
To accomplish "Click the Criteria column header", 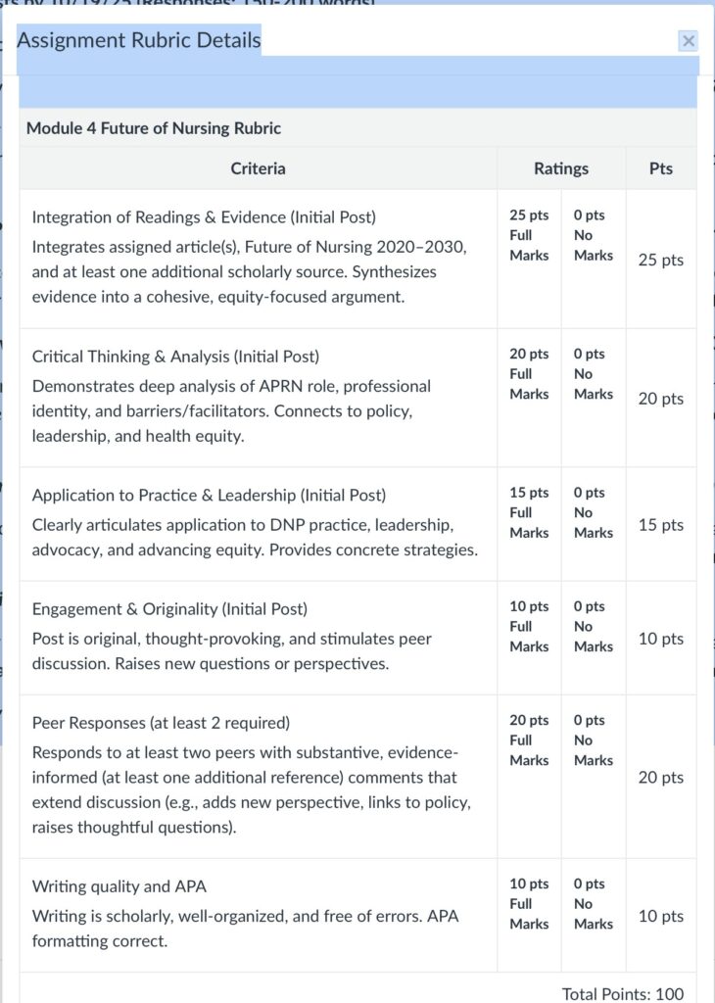I will tap(259, 168).
